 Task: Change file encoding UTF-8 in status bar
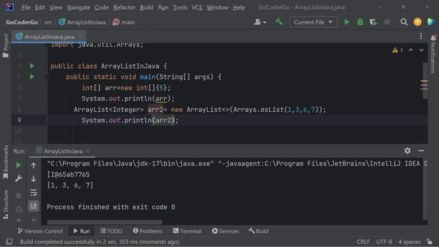click(384, 242)
